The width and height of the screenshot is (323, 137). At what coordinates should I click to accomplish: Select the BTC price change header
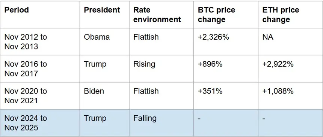click(x=226, y=14)
